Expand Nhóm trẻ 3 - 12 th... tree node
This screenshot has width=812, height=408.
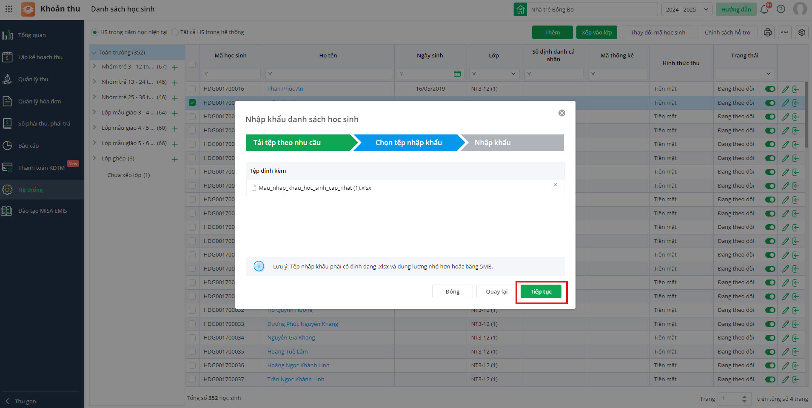tap(94, 66)
